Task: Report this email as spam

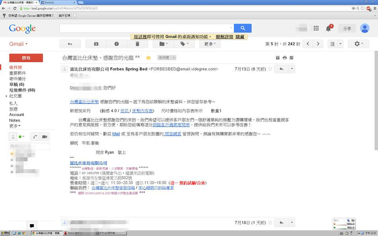Action: [x=117, y=44]
